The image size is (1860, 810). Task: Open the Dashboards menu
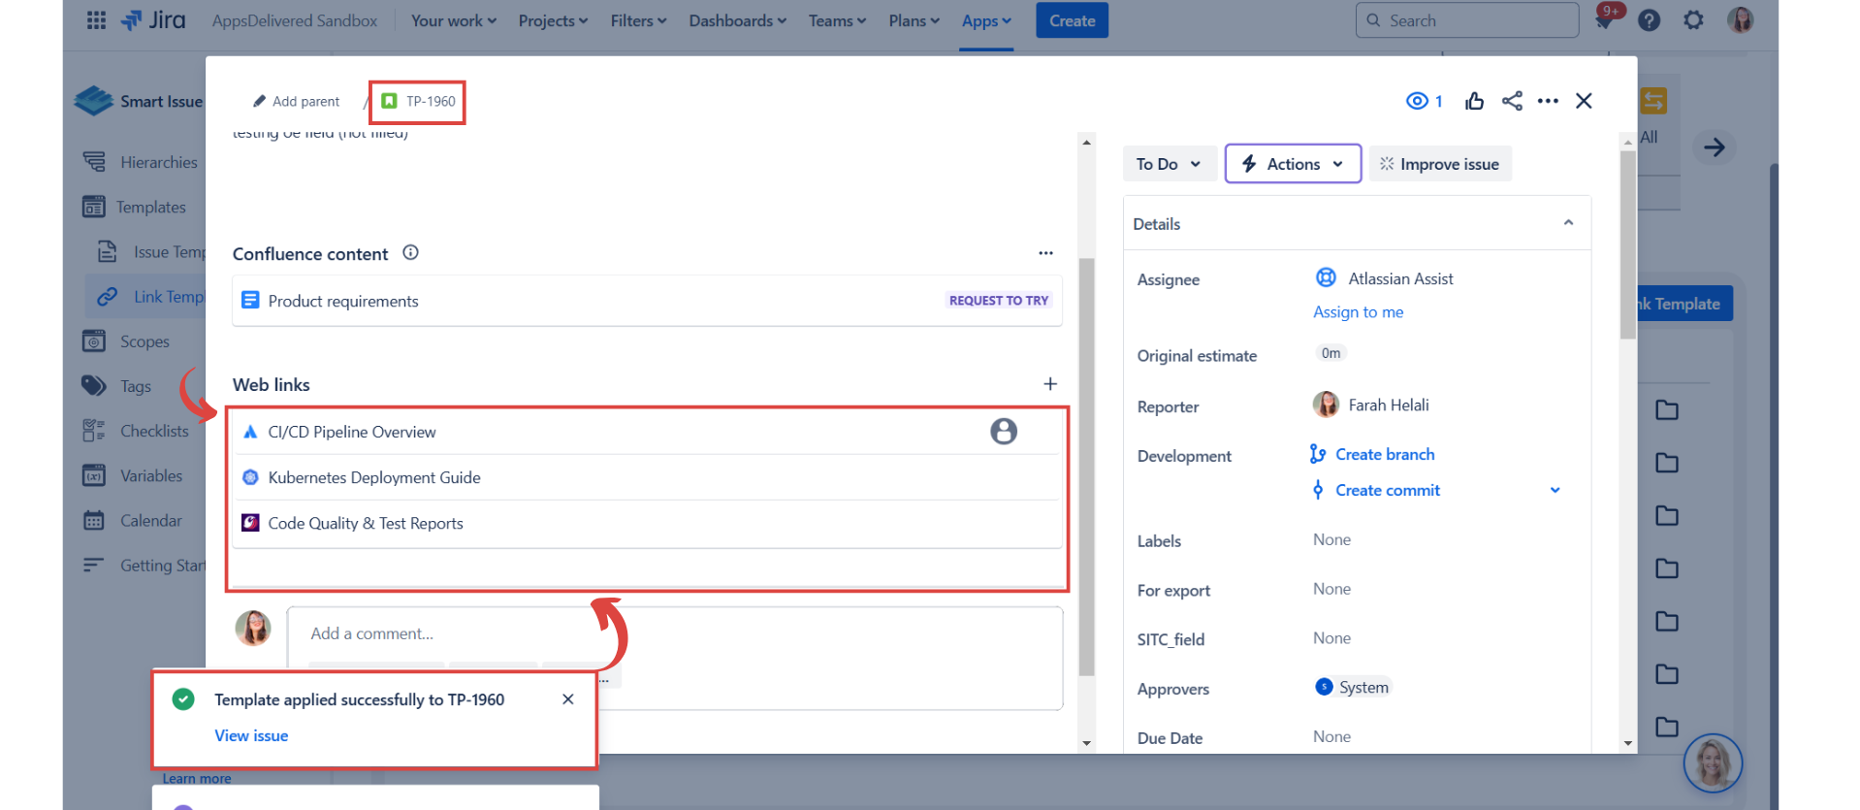click(x=737, y=20)
